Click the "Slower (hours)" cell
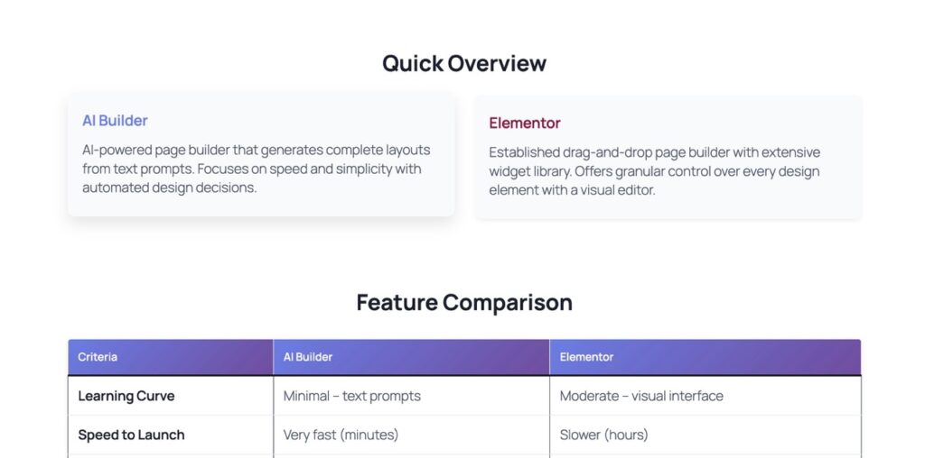925x458 pixels. pos(603,435)
